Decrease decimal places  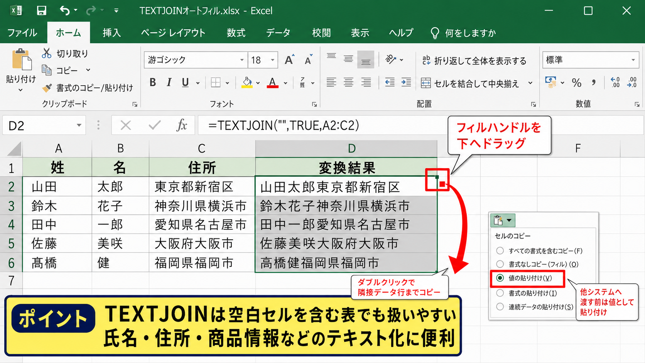coord(632,82)
